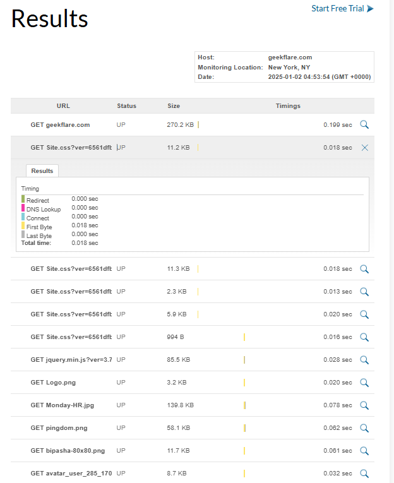The width and height of the screenshot is (394, 483).
Task: Click the green Redirect legend swatch
Action: tap(23, 199)
